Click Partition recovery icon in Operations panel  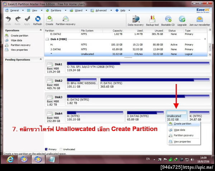[x=7, y=45]
